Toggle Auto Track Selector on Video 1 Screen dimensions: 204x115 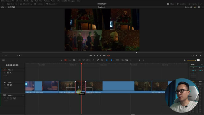(x=8, y=85)
